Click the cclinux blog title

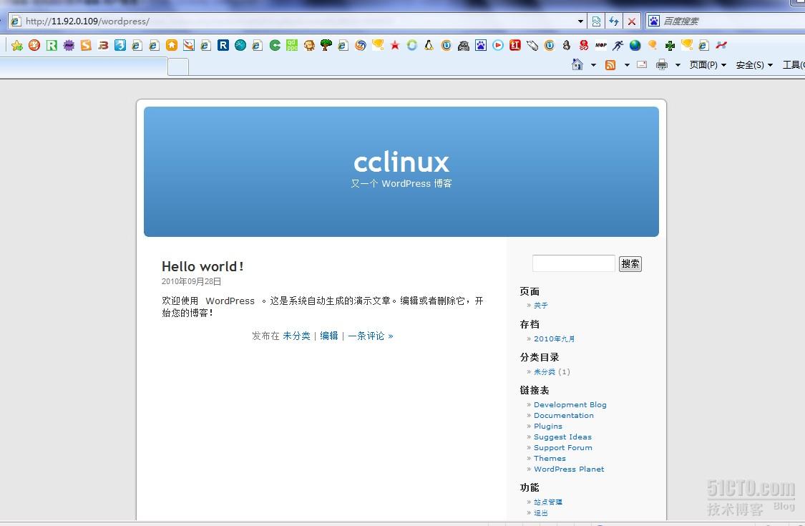[401, 162]
